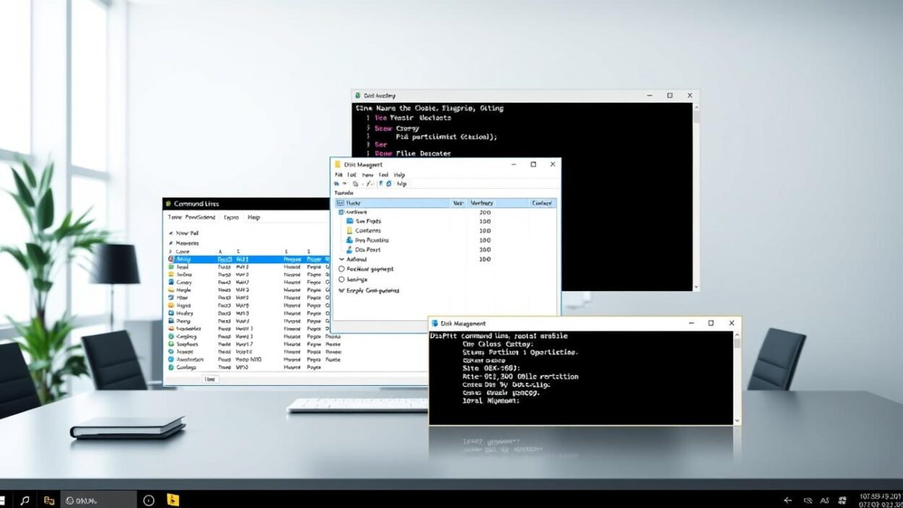The height and width of the screenshot is (508, 903).
Task: Click the yellow pinned app icon on the taskbar
Action: [174, 499]
